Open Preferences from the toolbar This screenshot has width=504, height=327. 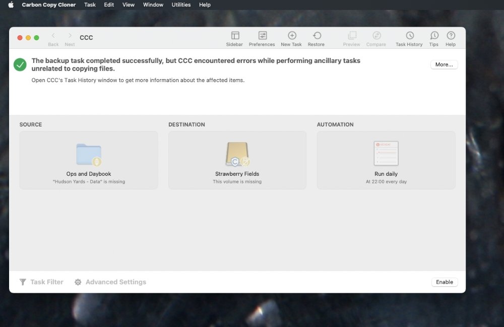(262, 35)
